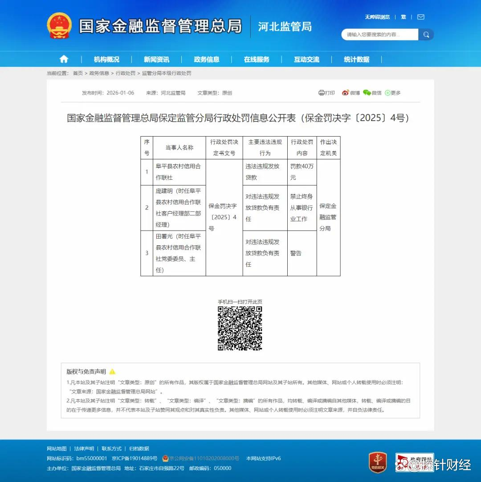Share to WeChat (微信)
The image size is (481, 482).
[372, 93]
